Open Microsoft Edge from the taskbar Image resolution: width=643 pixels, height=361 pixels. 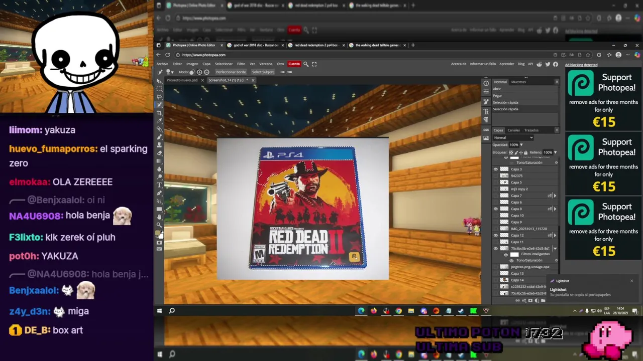click(361, 311)
